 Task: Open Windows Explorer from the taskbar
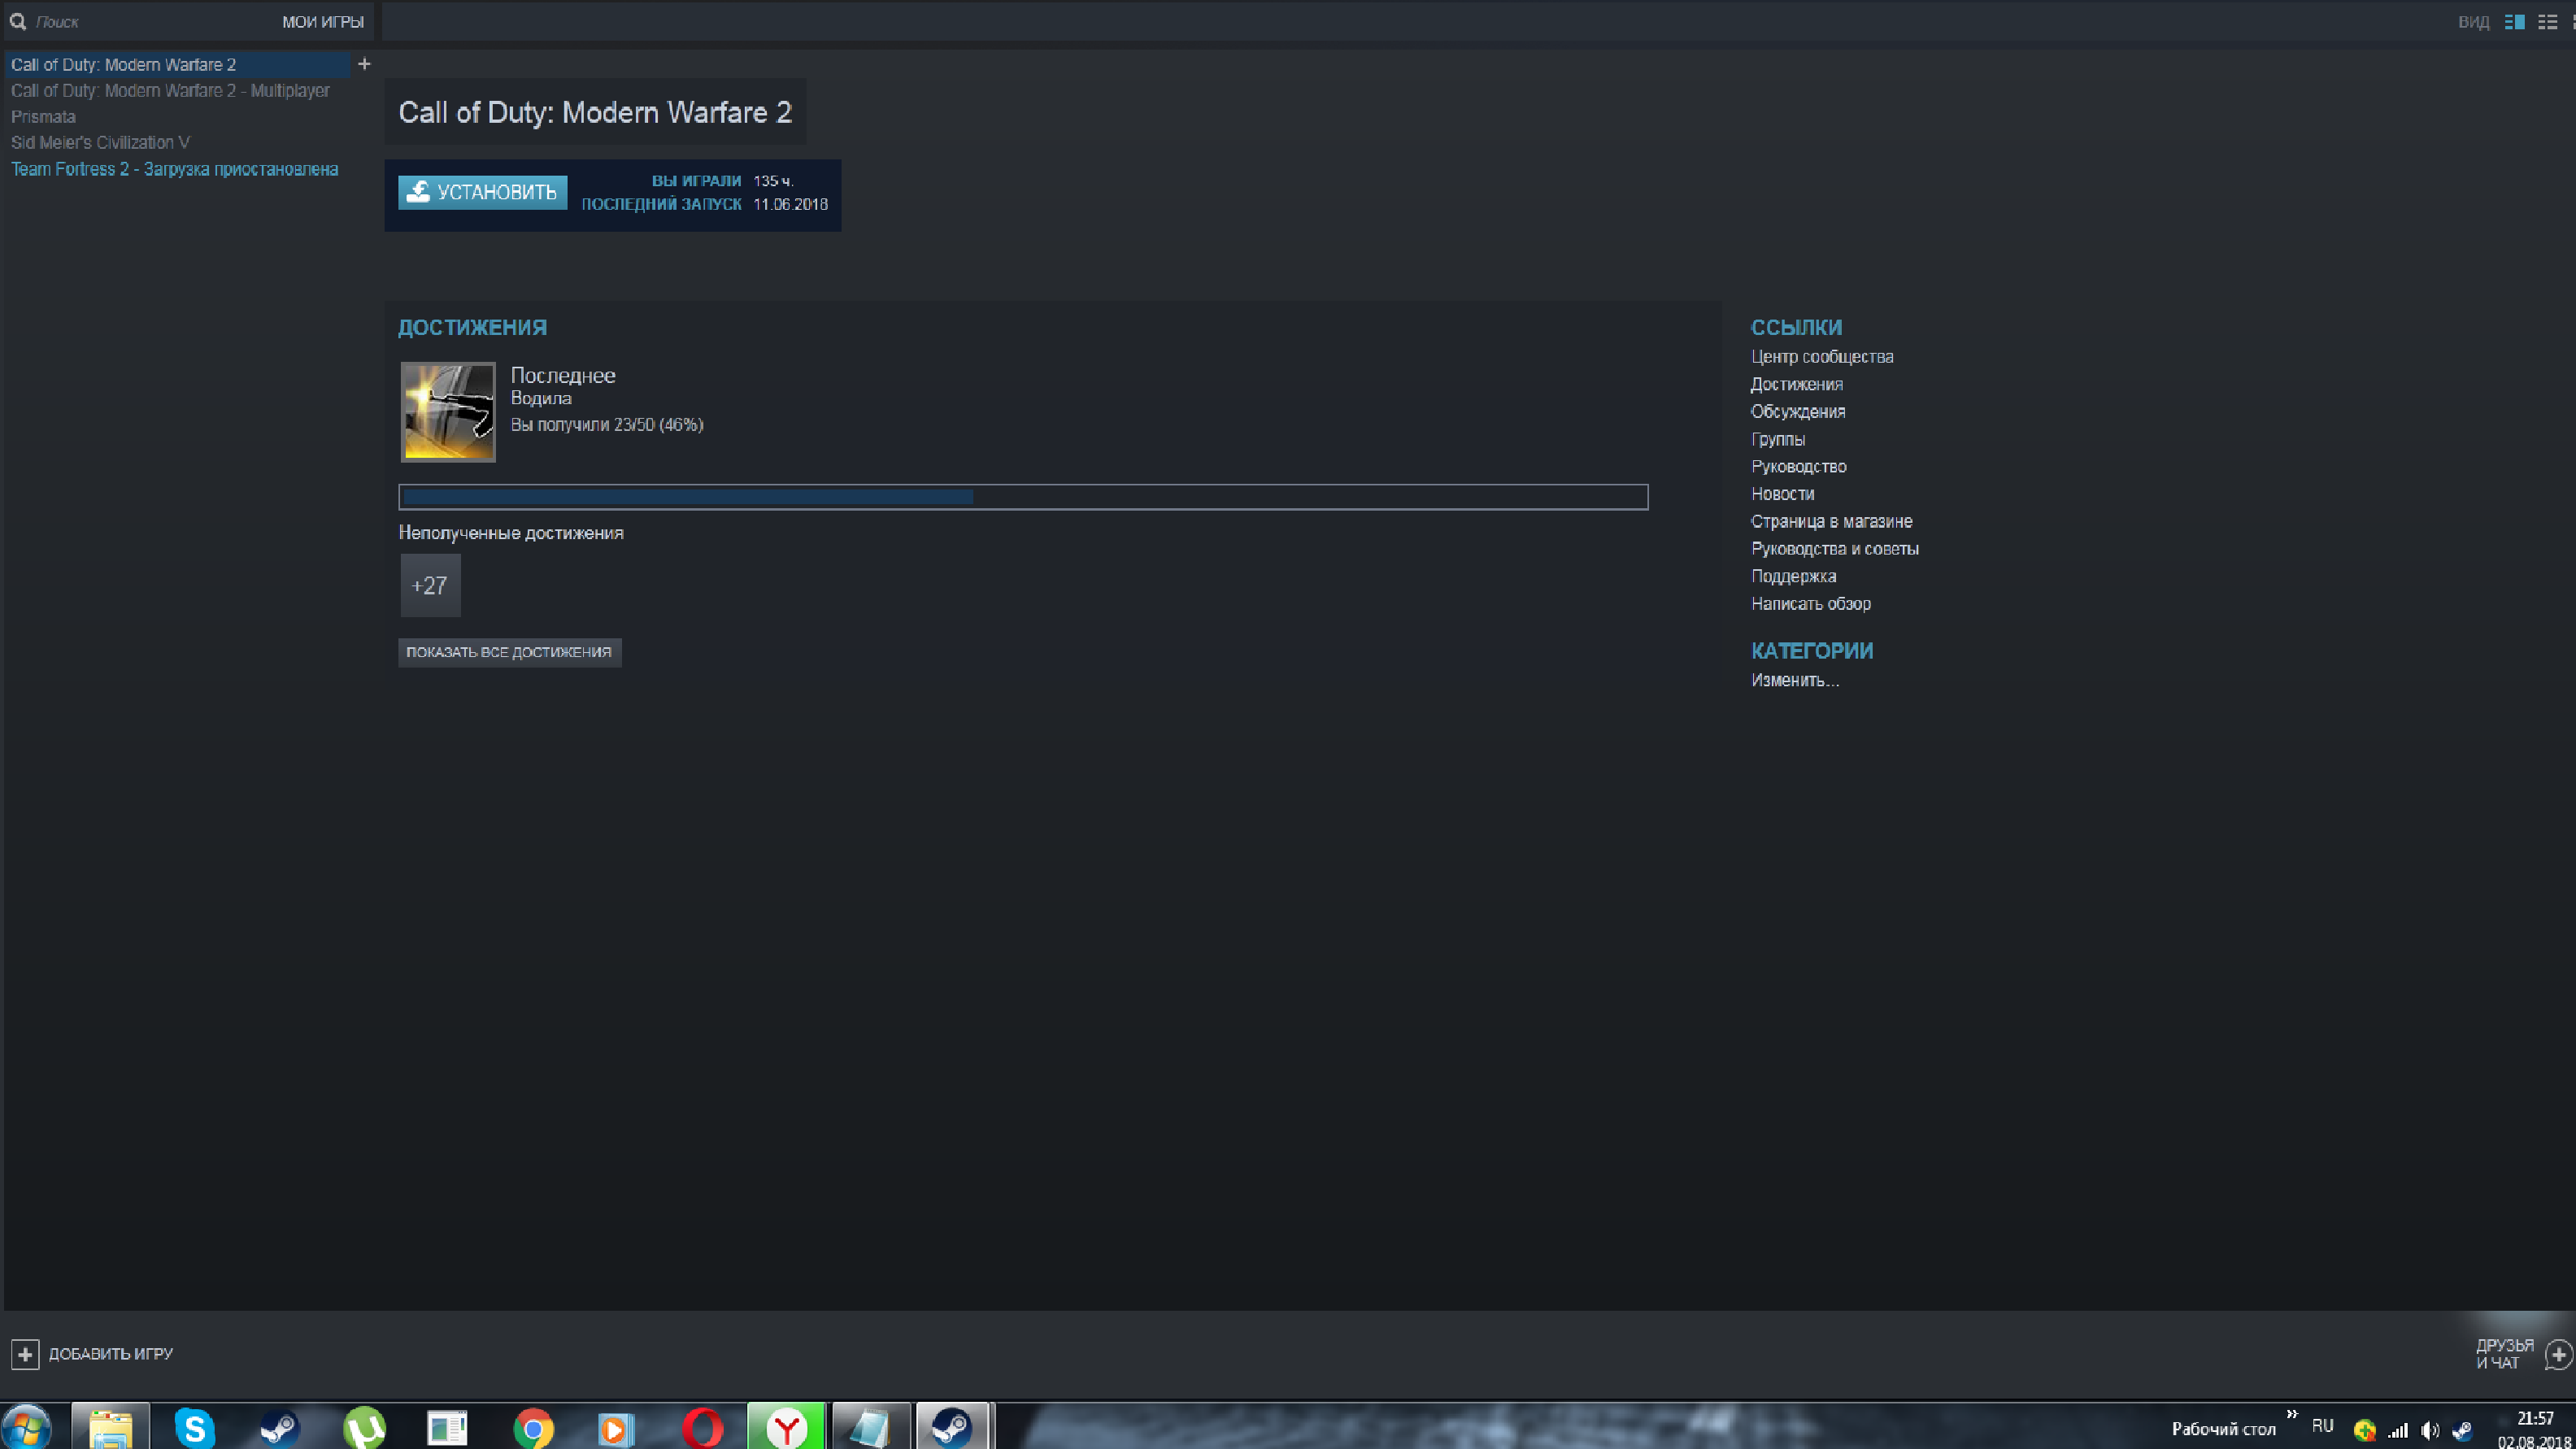click(110, 1427)
